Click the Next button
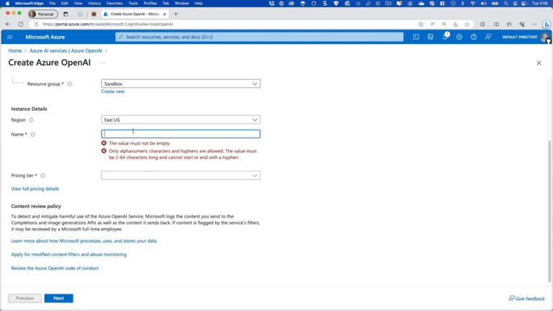Image resolution: width=553 pixels, height=311 pixels. pyautogui.click(x=58, y=298)
